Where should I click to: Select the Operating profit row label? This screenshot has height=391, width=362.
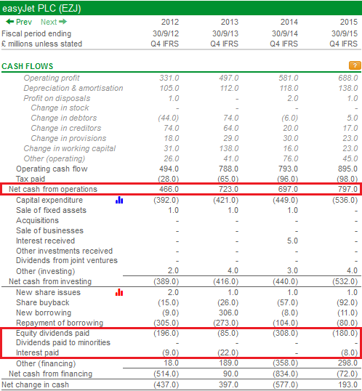(52, 78)
